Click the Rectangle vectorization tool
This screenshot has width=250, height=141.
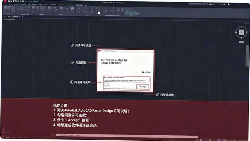[112, 10]
